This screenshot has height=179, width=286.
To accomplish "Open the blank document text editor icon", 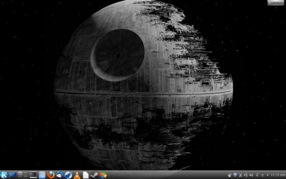I will [86, 175].
